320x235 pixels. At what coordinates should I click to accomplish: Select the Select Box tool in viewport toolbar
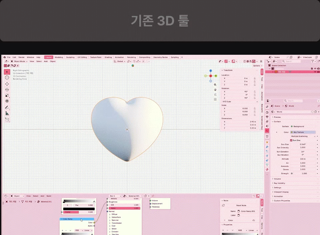click(7, 72)
